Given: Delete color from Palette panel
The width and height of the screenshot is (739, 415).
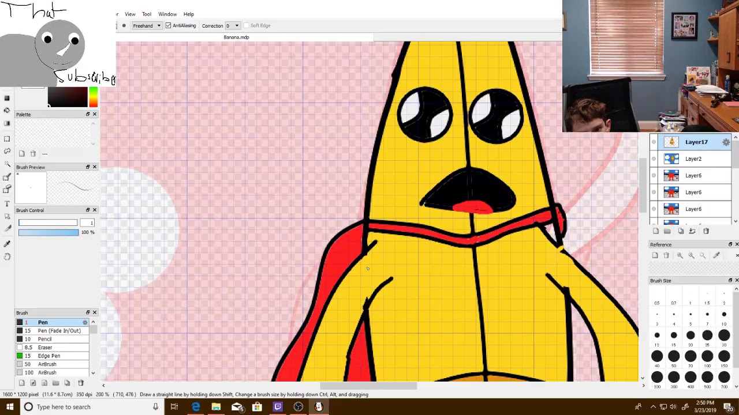Looking at the screenshot, I should click(33, 153).
